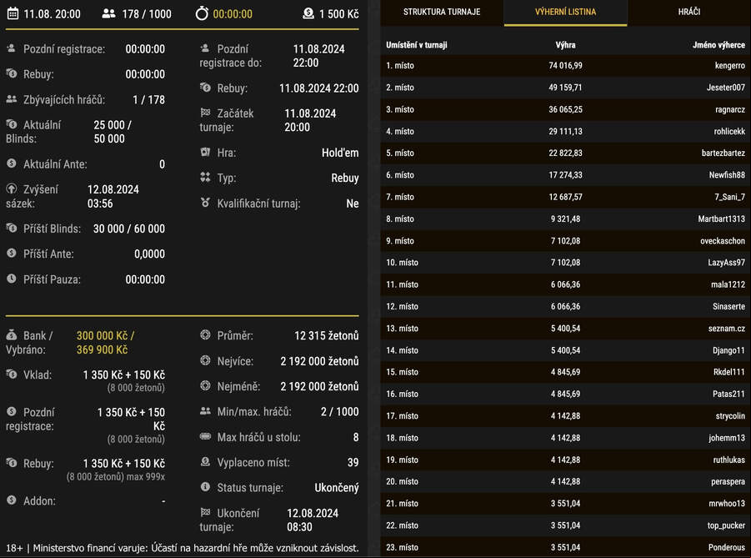Screen dimensions: 751x558
Task: Select winner name 7_Sani_7
Action: pyautogui.click(x=729, y=197)
